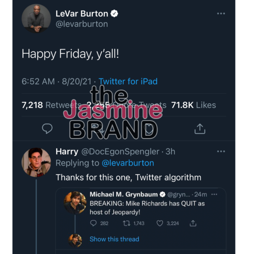This screenshot has width=254, height=254.
Task: Share Grynbaum's quoted tweet
Action: pos(193,223)
